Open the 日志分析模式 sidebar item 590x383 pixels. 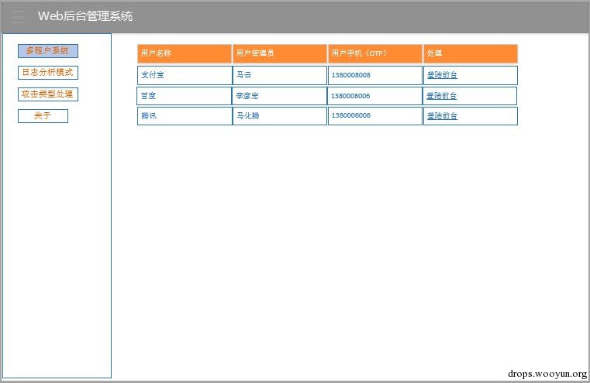48,73
